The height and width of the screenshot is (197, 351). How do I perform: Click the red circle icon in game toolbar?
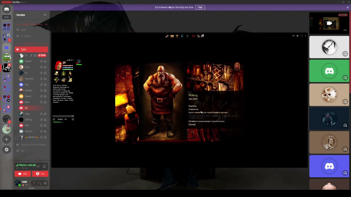[193, 36]
